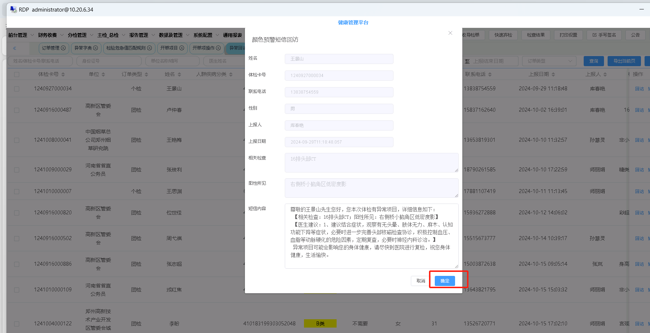Image resolution: width=650 pixels, height=333 pixels.
Task: Close the 检验危急值匹配规则 tab with its X icon
Action: 149,48
